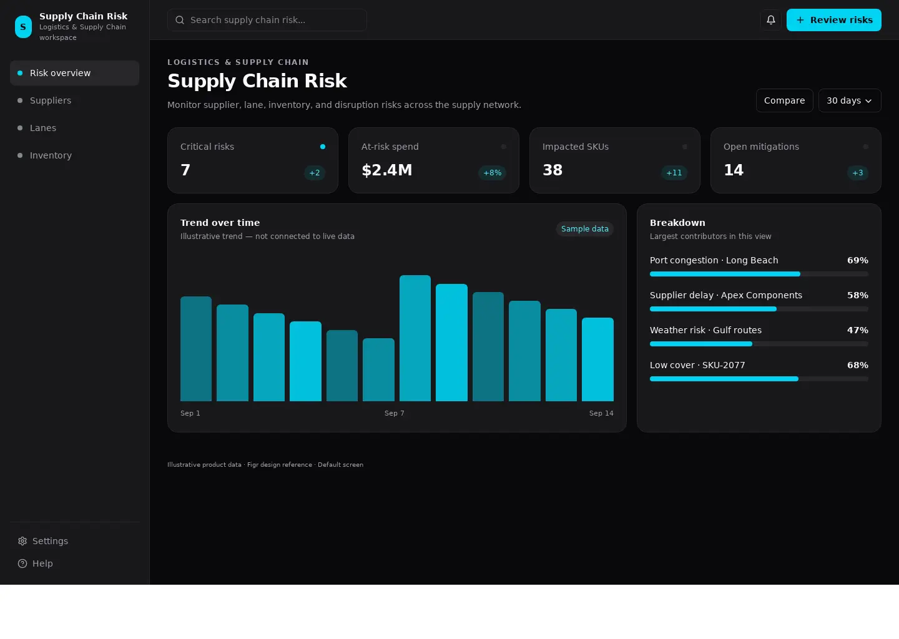
Task: Click the At-risk spend status dot
Action: 504,147
